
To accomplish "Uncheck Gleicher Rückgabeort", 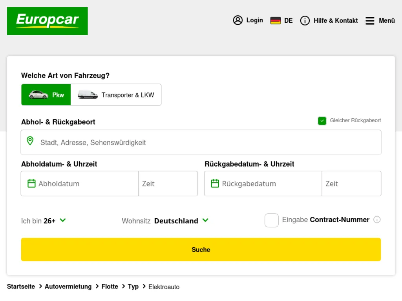I will (322, 121).
